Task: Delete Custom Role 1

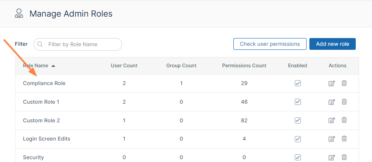Action: (x=344, y=102)
